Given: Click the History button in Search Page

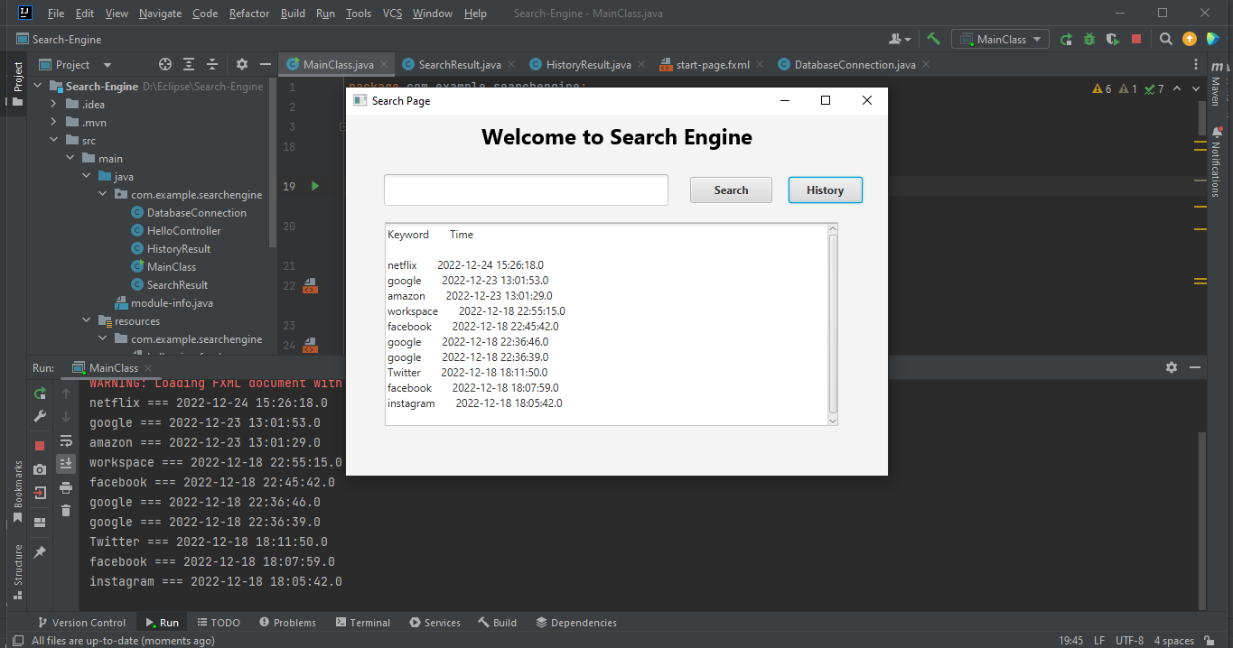Looking at the screenshot, I should 825,190.
